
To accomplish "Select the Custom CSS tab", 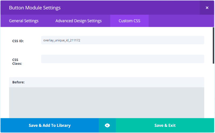I will point(129,21).
